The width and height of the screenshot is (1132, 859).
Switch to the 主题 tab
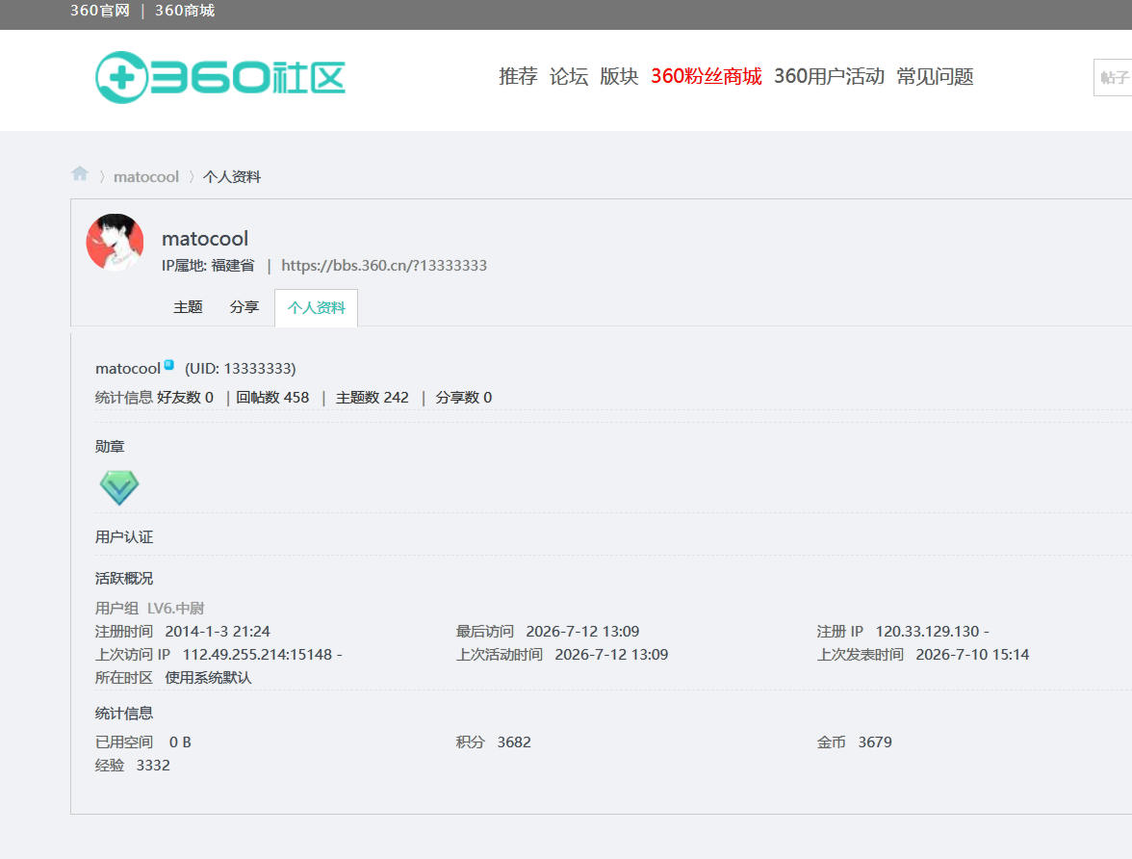(188, 307)
